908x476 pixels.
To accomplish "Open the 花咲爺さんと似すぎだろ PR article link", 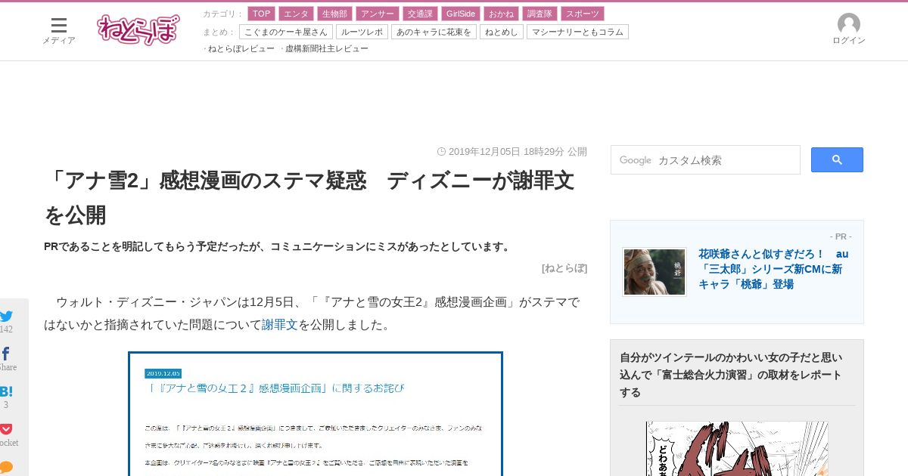I will [x=773, y=269].
